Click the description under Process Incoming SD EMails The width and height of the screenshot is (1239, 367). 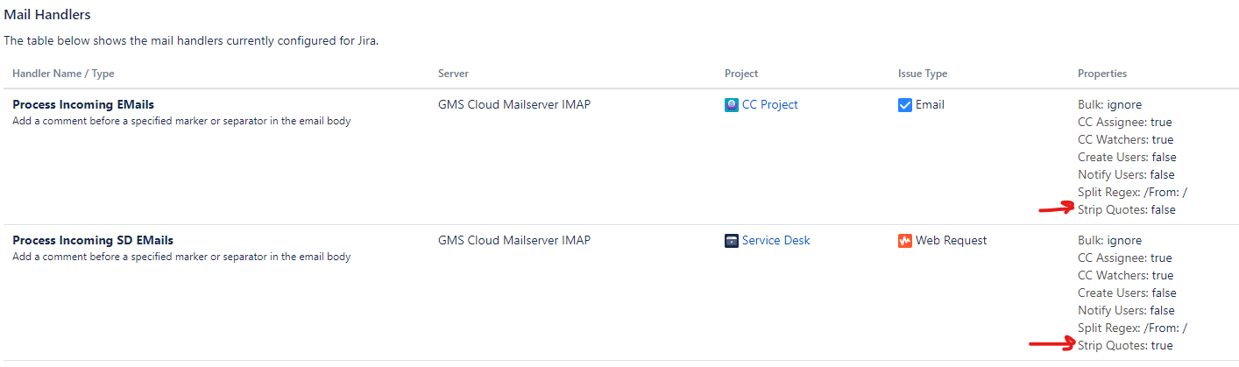pyautogui.click(x=181, y=257)
